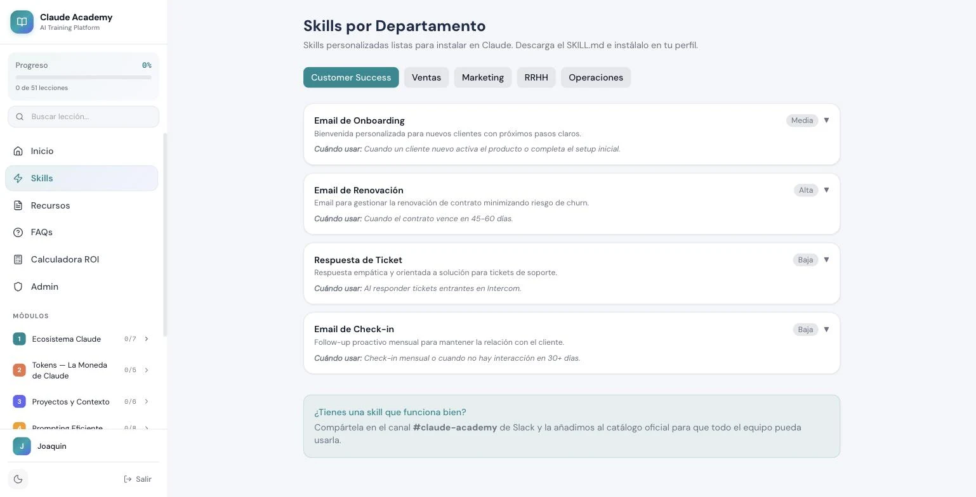Click the Inicio home icon

[x=18, y=151]
